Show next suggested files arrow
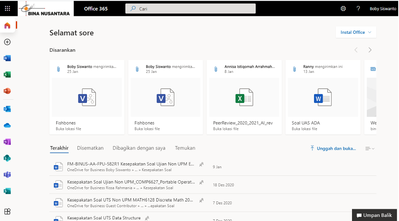Screen dimensions: 399x221 [x=370, y=50]
